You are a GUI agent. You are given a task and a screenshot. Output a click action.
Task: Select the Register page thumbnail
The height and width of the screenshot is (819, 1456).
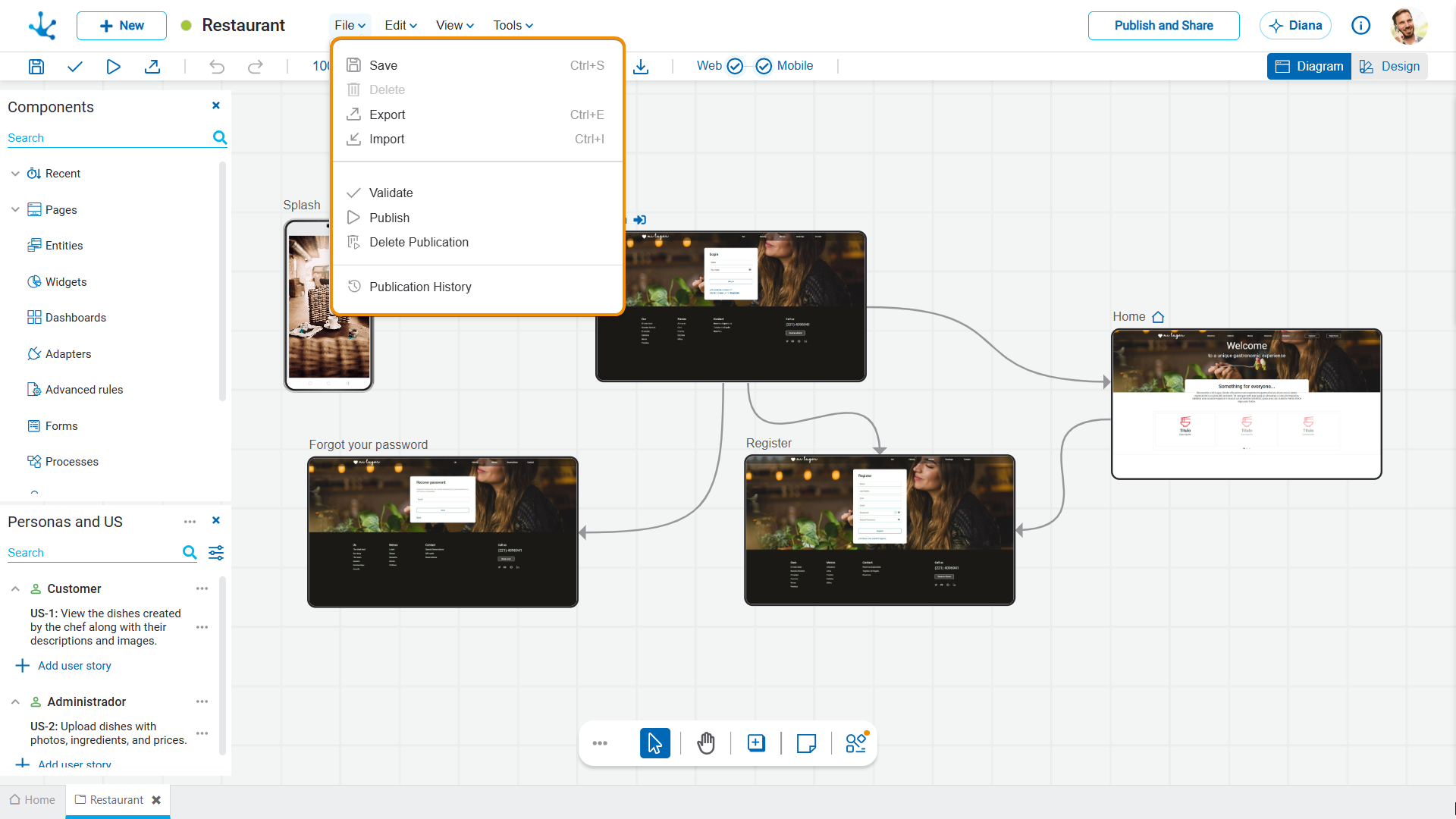[x=880, y=530]
